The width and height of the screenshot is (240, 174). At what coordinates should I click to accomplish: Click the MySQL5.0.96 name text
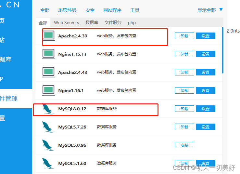coord(72,145)
